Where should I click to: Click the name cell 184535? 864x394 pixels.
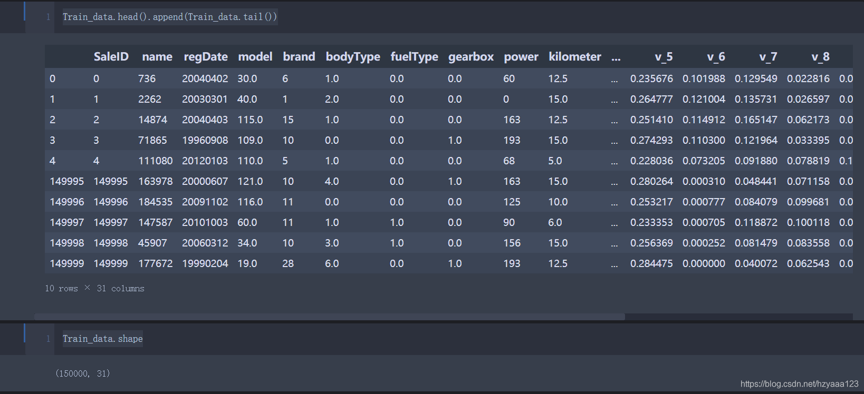coord(155,202)
